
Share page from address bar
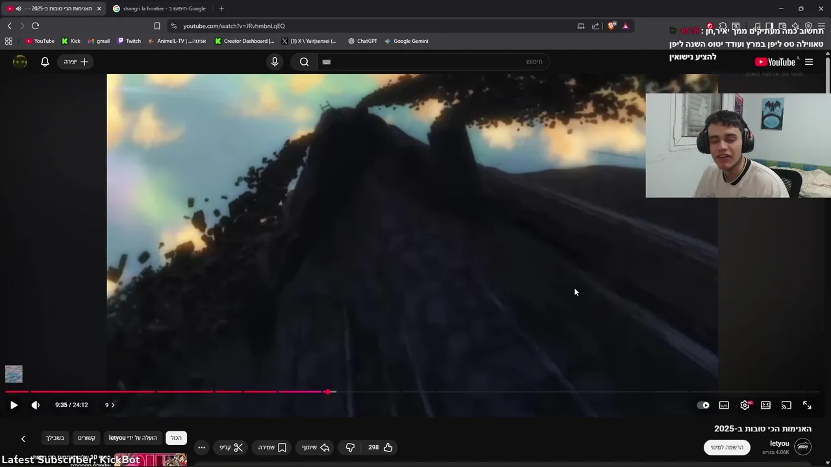pyautogui.click(x=595, y=26)
